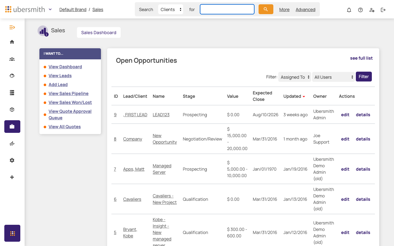The image size is (394, 246).
Task: Open the Bryant, Kobe client link
Action: pos(130,233)
